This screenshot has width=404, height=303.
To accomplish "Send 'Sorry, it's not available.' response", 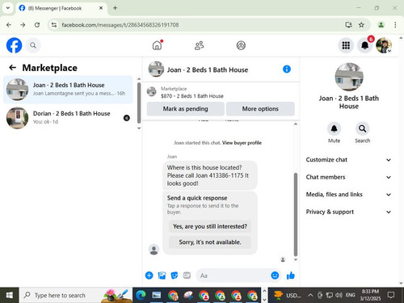I will coord(210,242).
